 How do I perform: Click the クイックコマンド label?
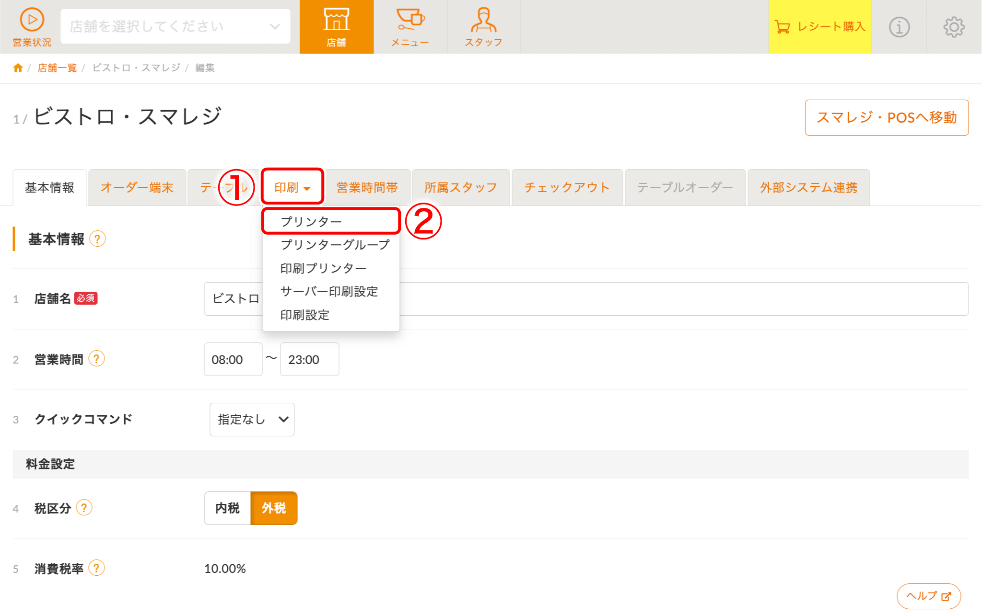click(83, 419)
